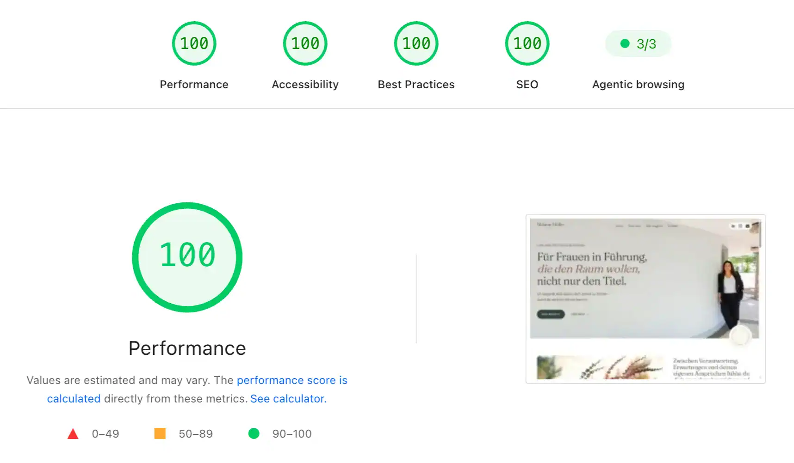Click the 90–100 legend range text
Image resolution: width=794 pixels, height=463 pixels.
tap(292, 434)
